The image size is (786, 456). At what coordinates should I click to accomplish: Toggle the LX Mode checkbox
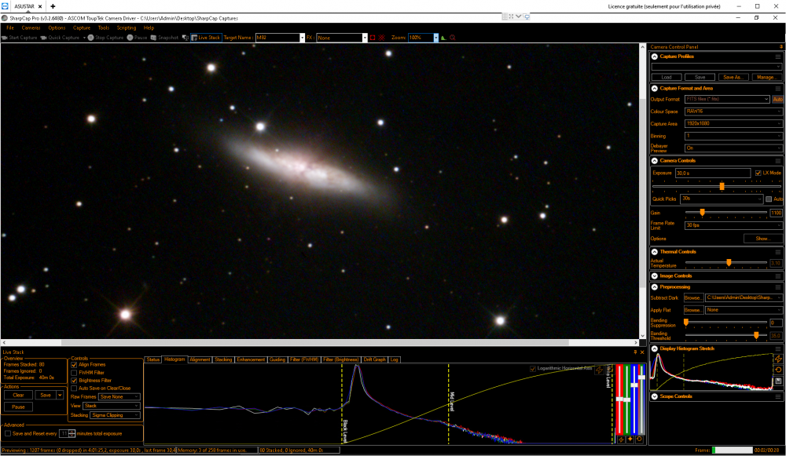tap(758, 173)
